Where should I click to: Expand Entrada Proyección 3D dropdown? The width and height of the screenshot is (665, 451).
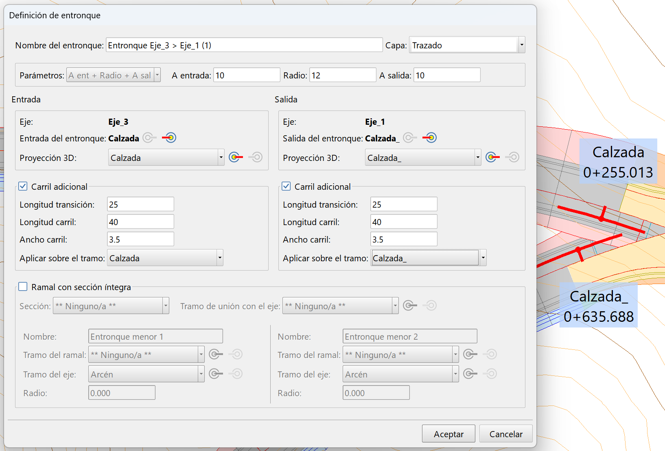click(221, 158)
